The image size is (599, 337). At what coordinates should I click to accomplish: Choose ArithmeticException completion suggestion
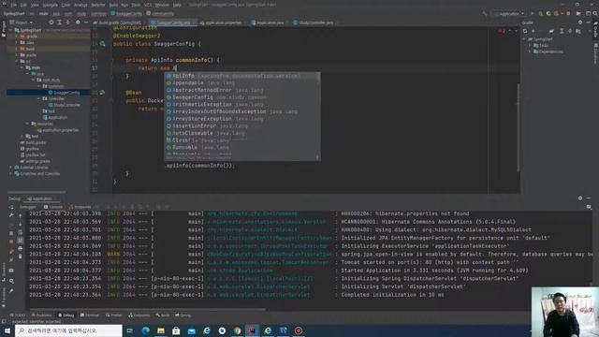(x=241, y=104)
